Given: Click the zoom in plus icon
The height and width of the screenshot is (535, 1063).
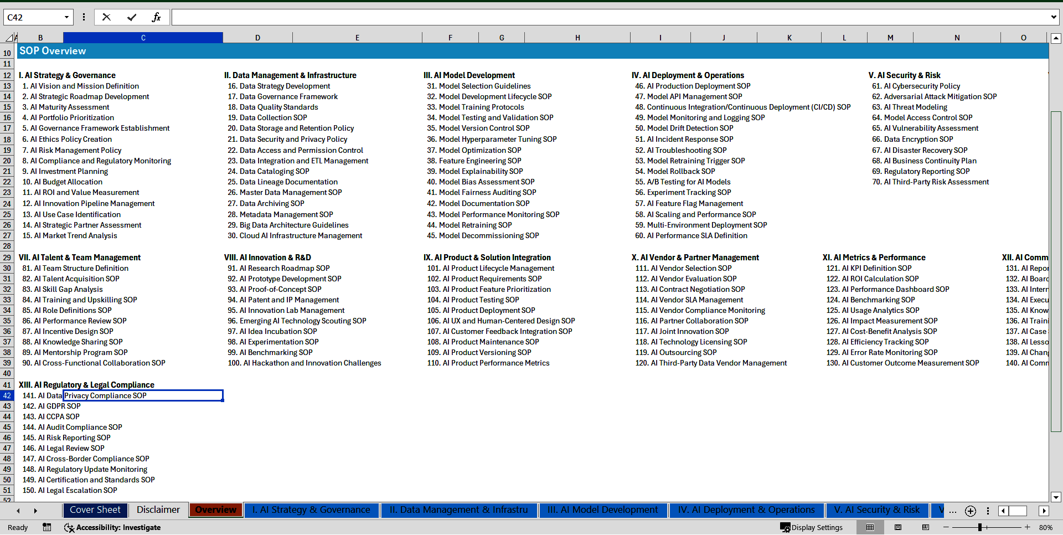Looking at the screenshot, I should (x=1028, y=527).
